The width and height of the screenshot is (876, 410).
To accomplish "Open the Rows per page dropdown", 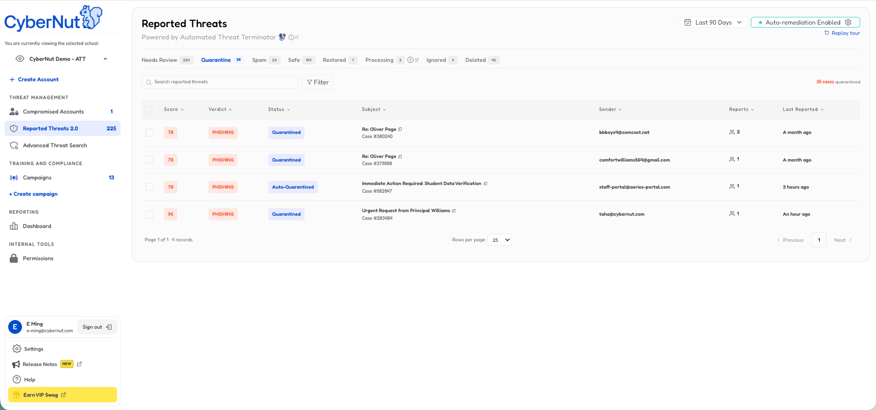I will click(500, 240).
